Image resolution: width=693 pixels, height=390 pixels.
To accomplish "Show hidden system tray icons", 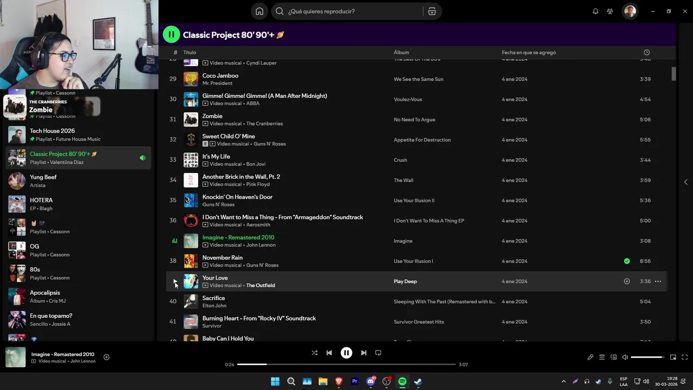I will click(564, 381).
